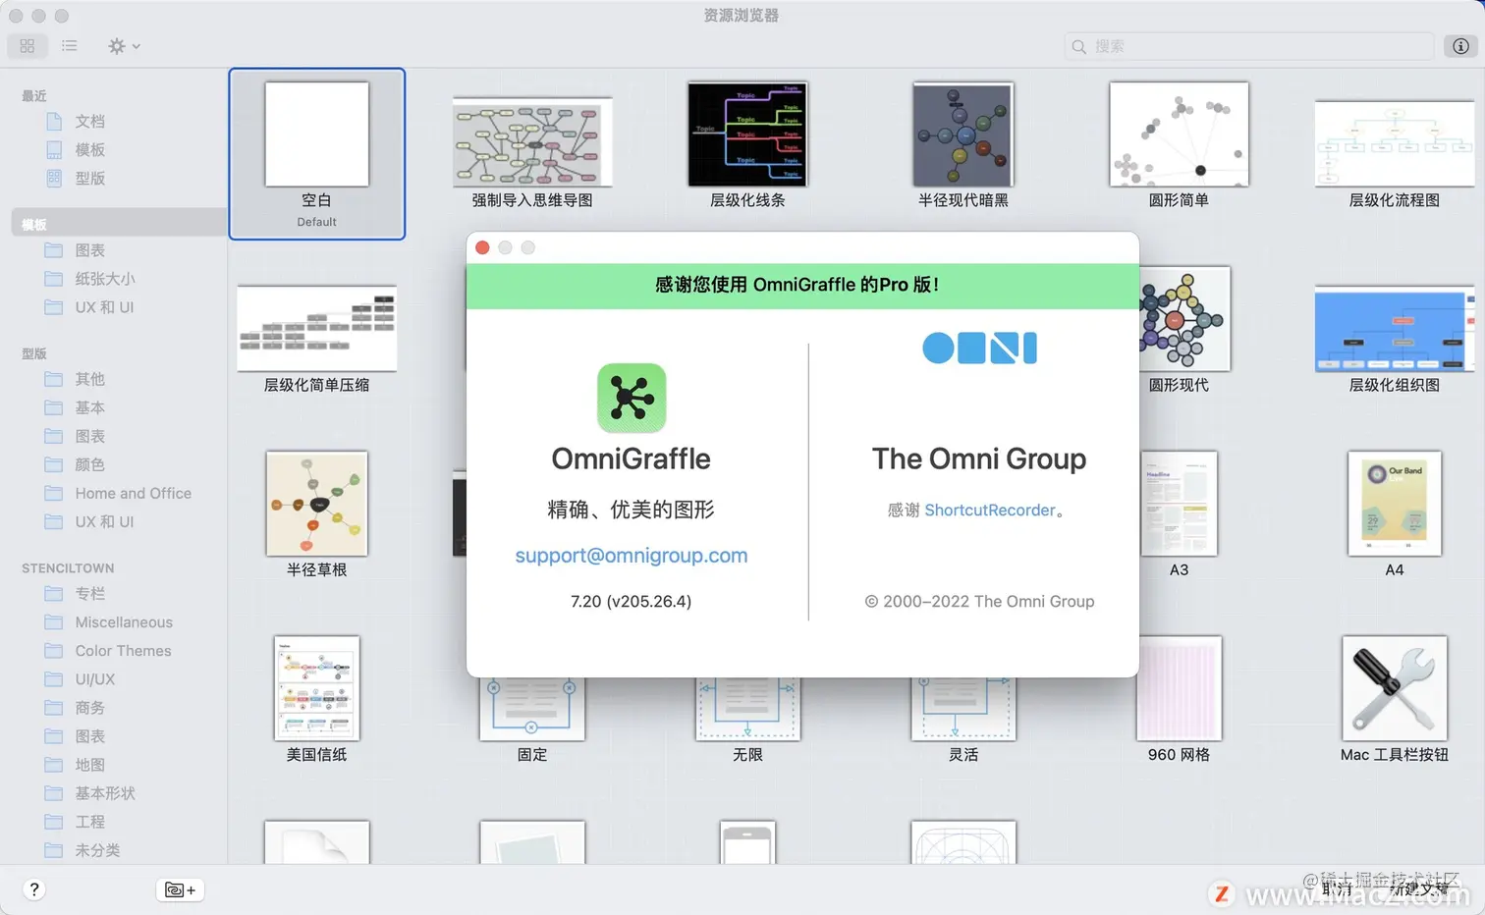Open 工程 folder
1485x915 pixels.
click(89, 822)
